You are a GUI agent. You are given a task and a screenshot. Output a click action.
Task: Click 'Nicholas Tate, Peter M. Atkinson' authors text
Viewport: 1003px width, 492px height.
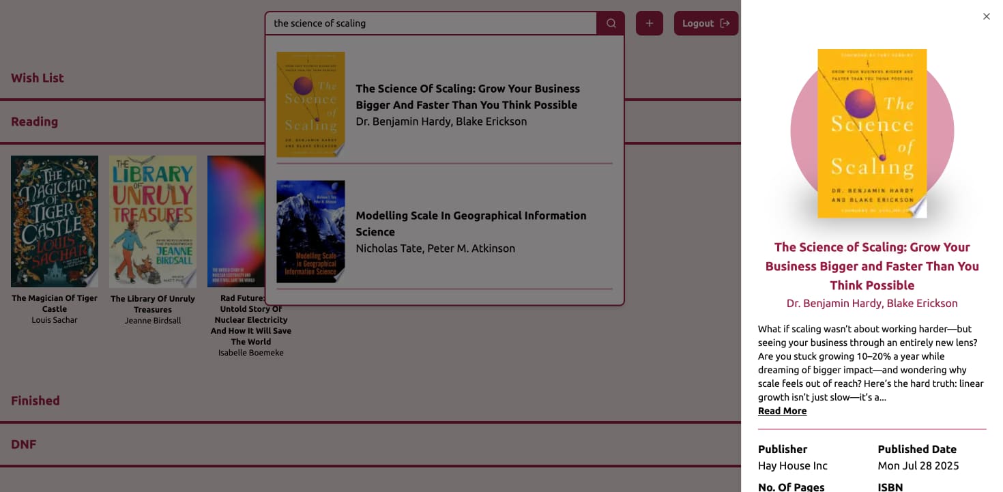pyautogui.click(x=435, y=248)
